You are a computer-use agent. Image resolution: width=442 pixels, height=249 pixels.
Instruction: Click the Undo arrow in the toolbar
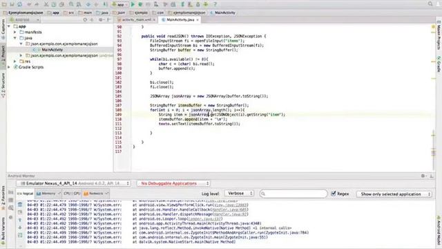pyautogui.click(x=29, y=4)
